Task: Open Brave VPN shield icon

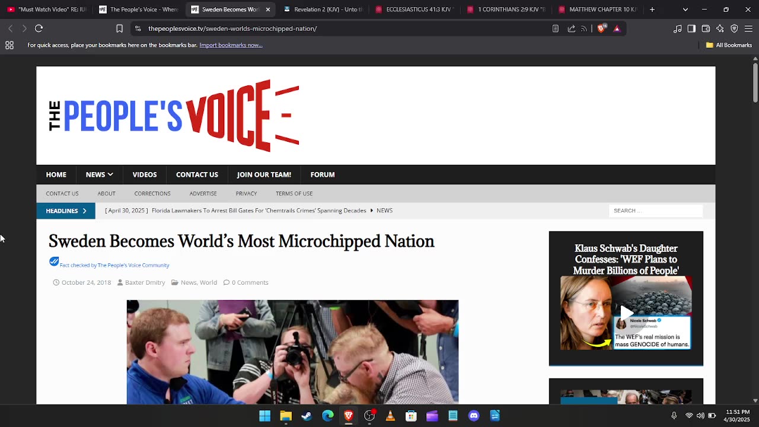Action: point(734,28)
